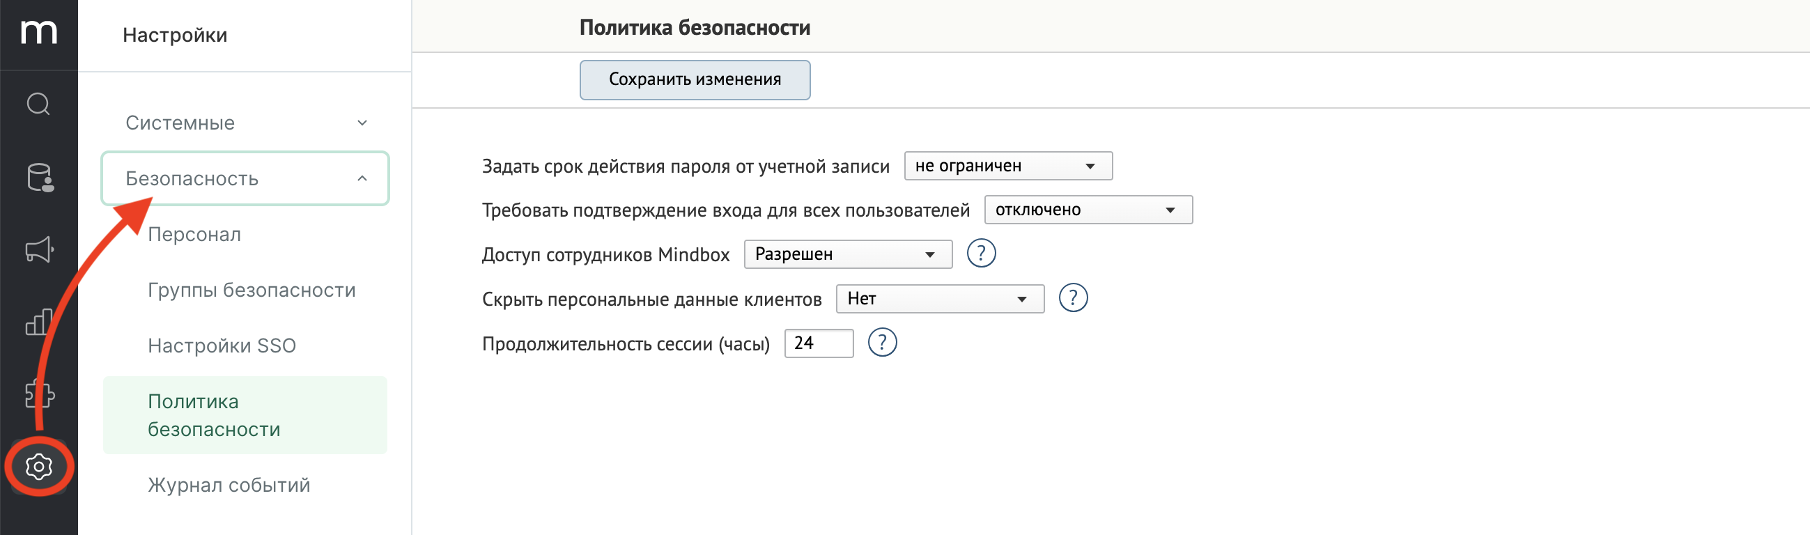Image resolution: width=1810 pixels, height=535 pixels.
Task: Open the integrations puzzle icon
Action: coord(38,394)
